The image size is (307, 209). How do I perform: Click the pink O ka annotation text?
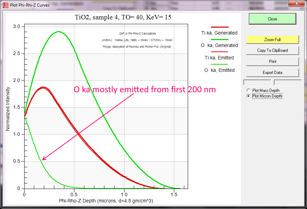[x=145, y=89]
